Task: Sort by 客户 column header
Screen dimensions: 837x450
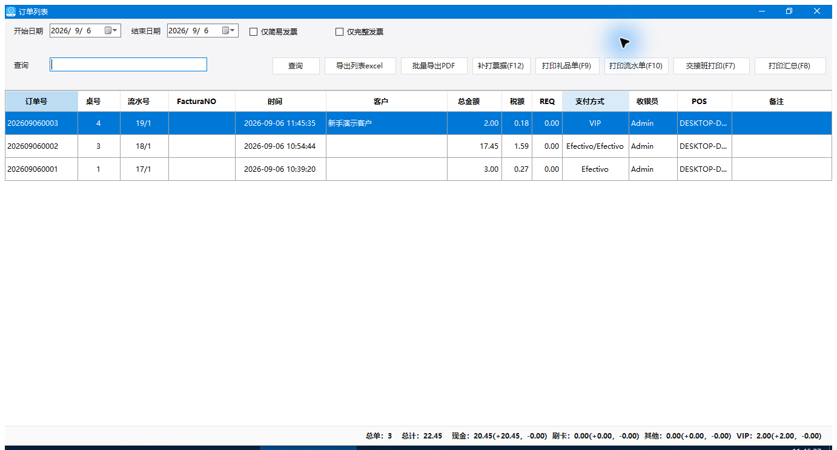Action: (x=387, y=102)
